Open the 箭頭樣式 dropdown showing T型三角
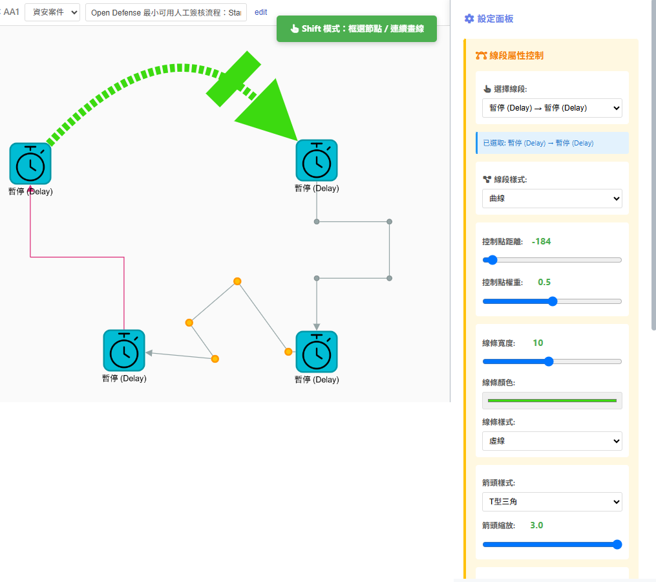The width and height of the screenshot is (656, 582). pos(552,502)
